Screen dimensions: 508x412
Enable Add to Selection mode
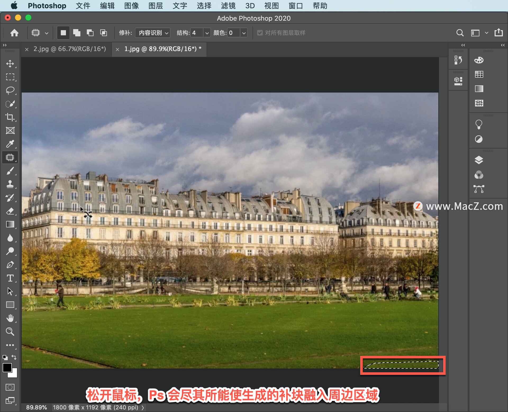[77, 33]
